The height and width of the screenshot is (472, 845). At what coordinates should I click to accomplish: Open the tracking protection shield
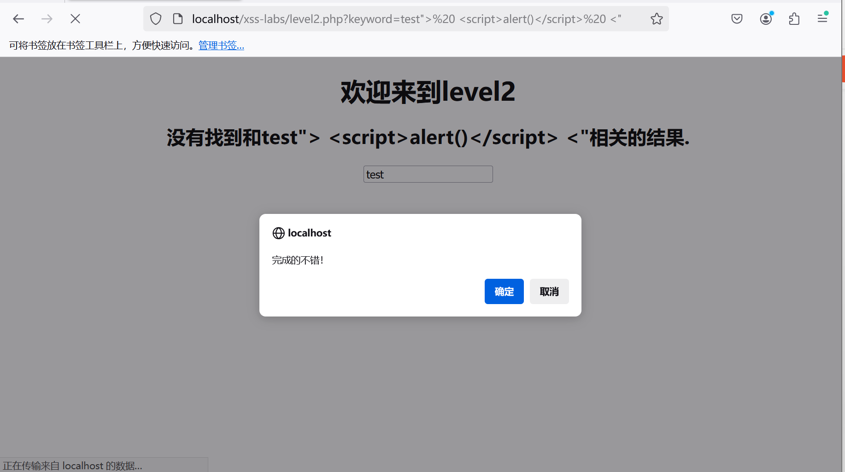pyautogui.click(x=156, y=19)
